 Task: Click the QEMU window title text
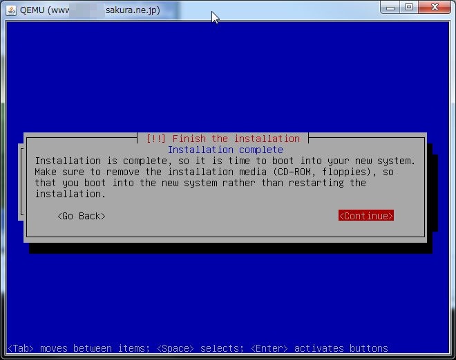pos(90,10)
